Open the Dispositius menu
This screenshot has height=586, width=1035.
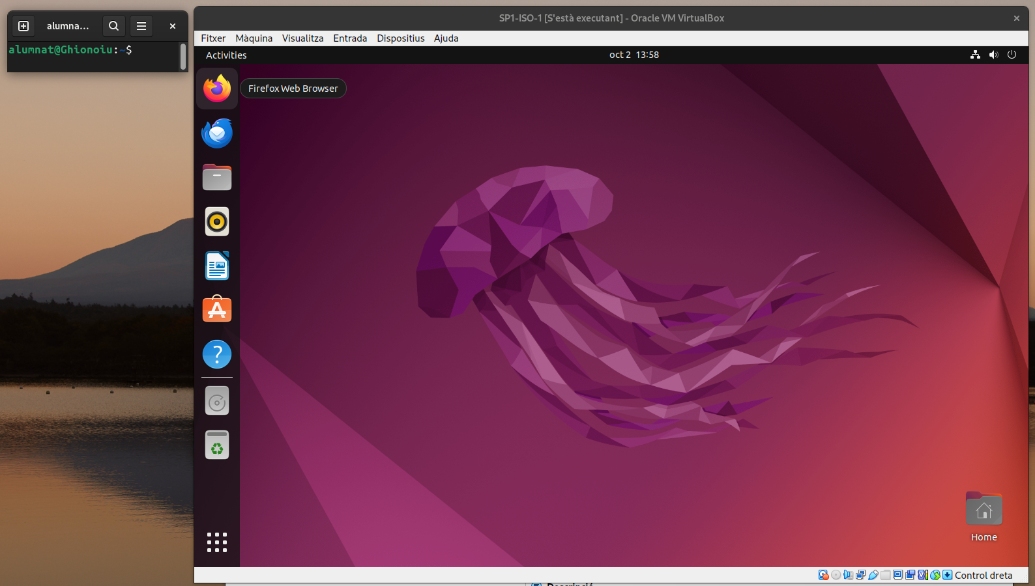coord(400,38)
